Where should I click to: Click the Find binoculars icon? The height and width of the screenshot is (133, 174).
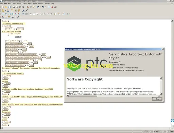tap(20, 7)
